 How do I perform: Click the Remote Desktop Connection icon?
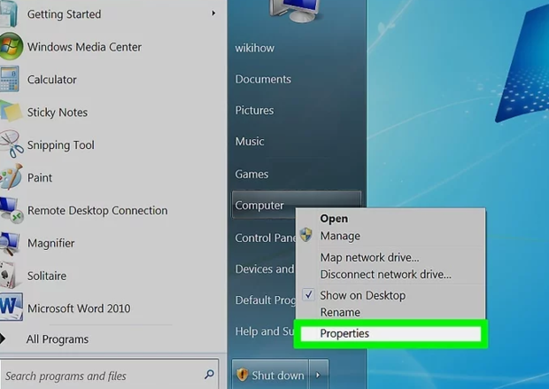[x=12, y=210]
